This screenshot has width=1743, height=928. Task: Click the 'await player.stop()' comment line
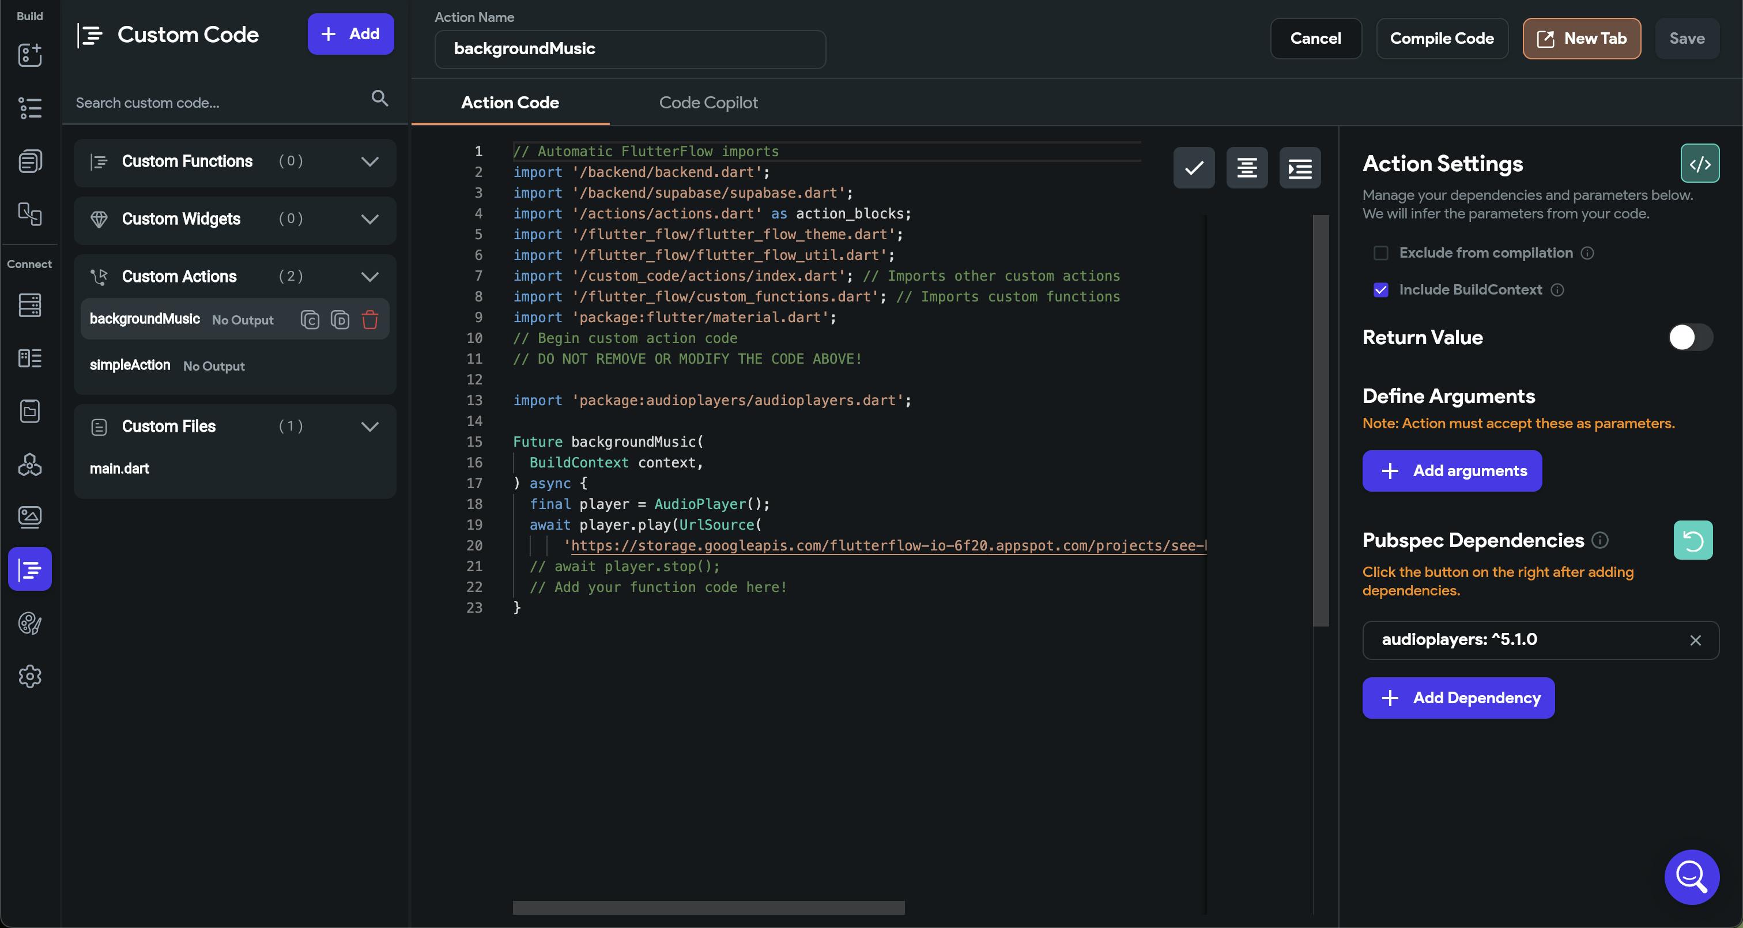tap(625, 567)
